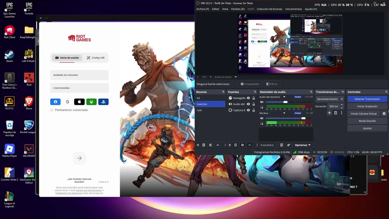
Task: Select the League of Legends desktop icon
Action: 9,200
